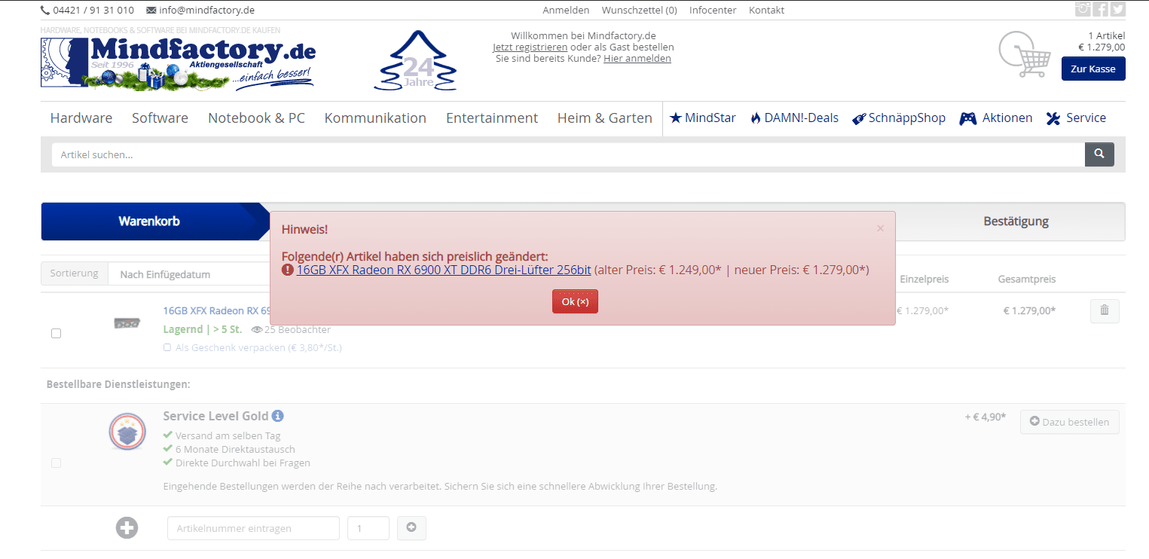Click the phone number 04421 / 91 31 010
Screen dimensions: 1149x559
point(87,10)
